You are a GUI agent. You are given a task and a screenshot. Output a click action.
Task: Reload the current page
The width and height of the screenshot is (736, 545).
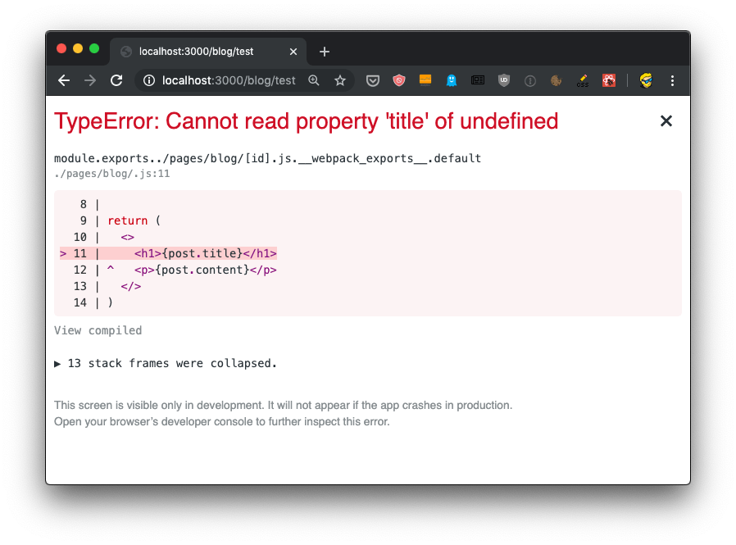116,80
